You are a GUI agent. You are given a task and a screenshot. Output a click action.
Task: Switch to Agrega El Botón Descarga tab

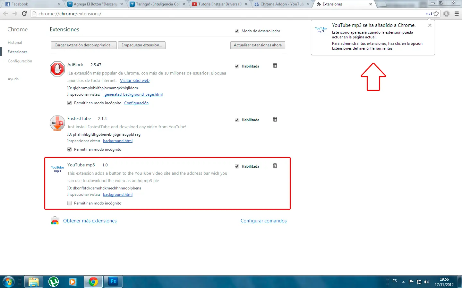[x=95, y=4]
